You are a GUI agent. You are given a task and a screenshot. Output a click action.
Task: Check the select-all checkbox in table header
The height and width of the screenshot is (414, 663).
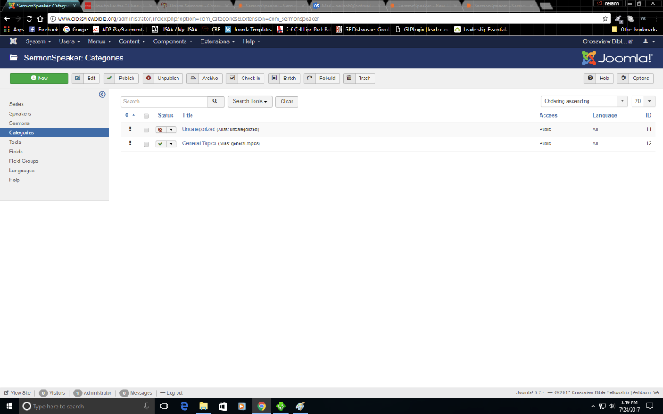(x=147, y=116)
